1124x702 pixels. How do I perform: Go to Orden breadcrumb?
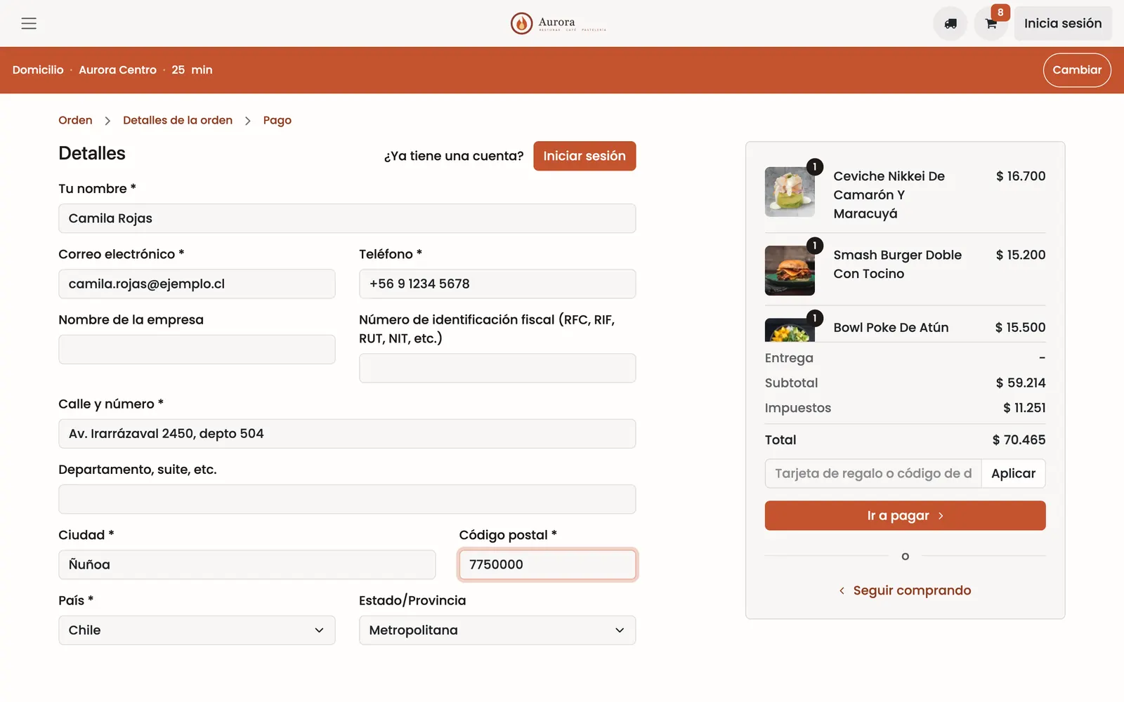coord(75,120)
